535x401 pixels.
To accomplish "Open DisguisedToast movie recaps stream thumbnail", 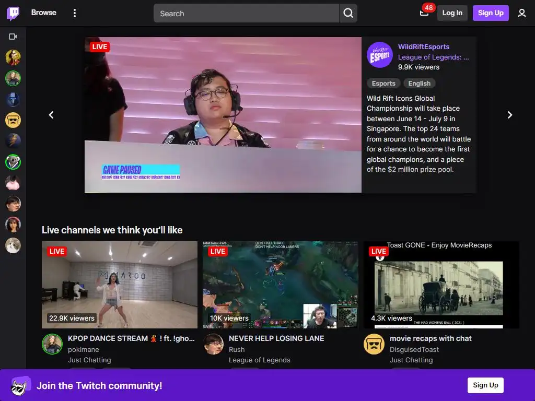I will 441,285.
